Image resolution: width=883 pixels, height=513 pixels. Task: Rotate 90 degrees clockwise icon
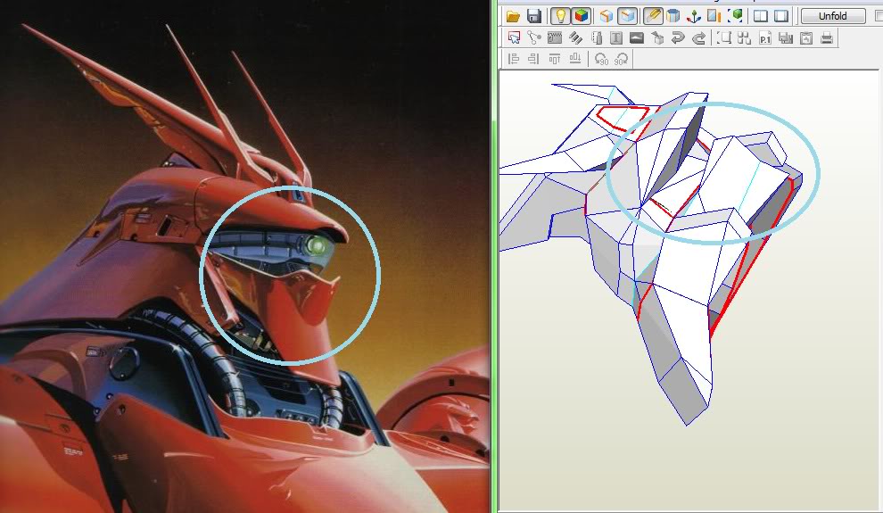click(621, 59)
